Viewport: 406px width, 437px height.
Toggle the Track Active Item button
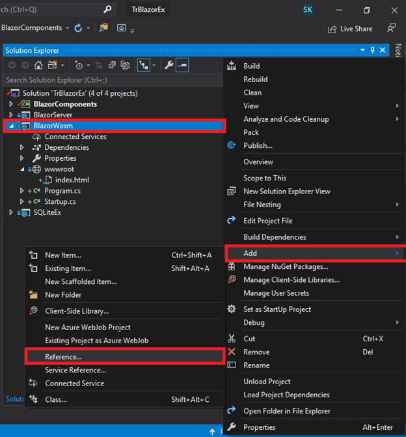tap(144, 65)
